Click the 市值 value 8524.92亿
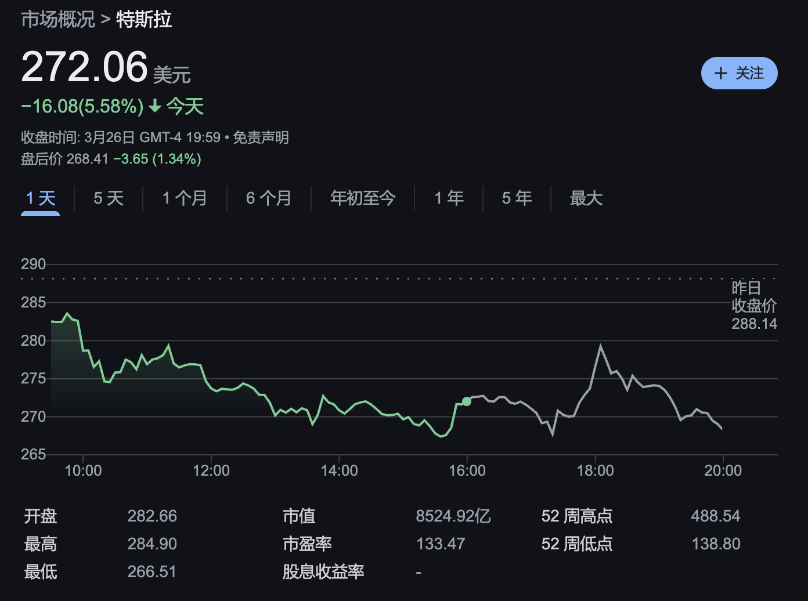 (x=453, y=516)
